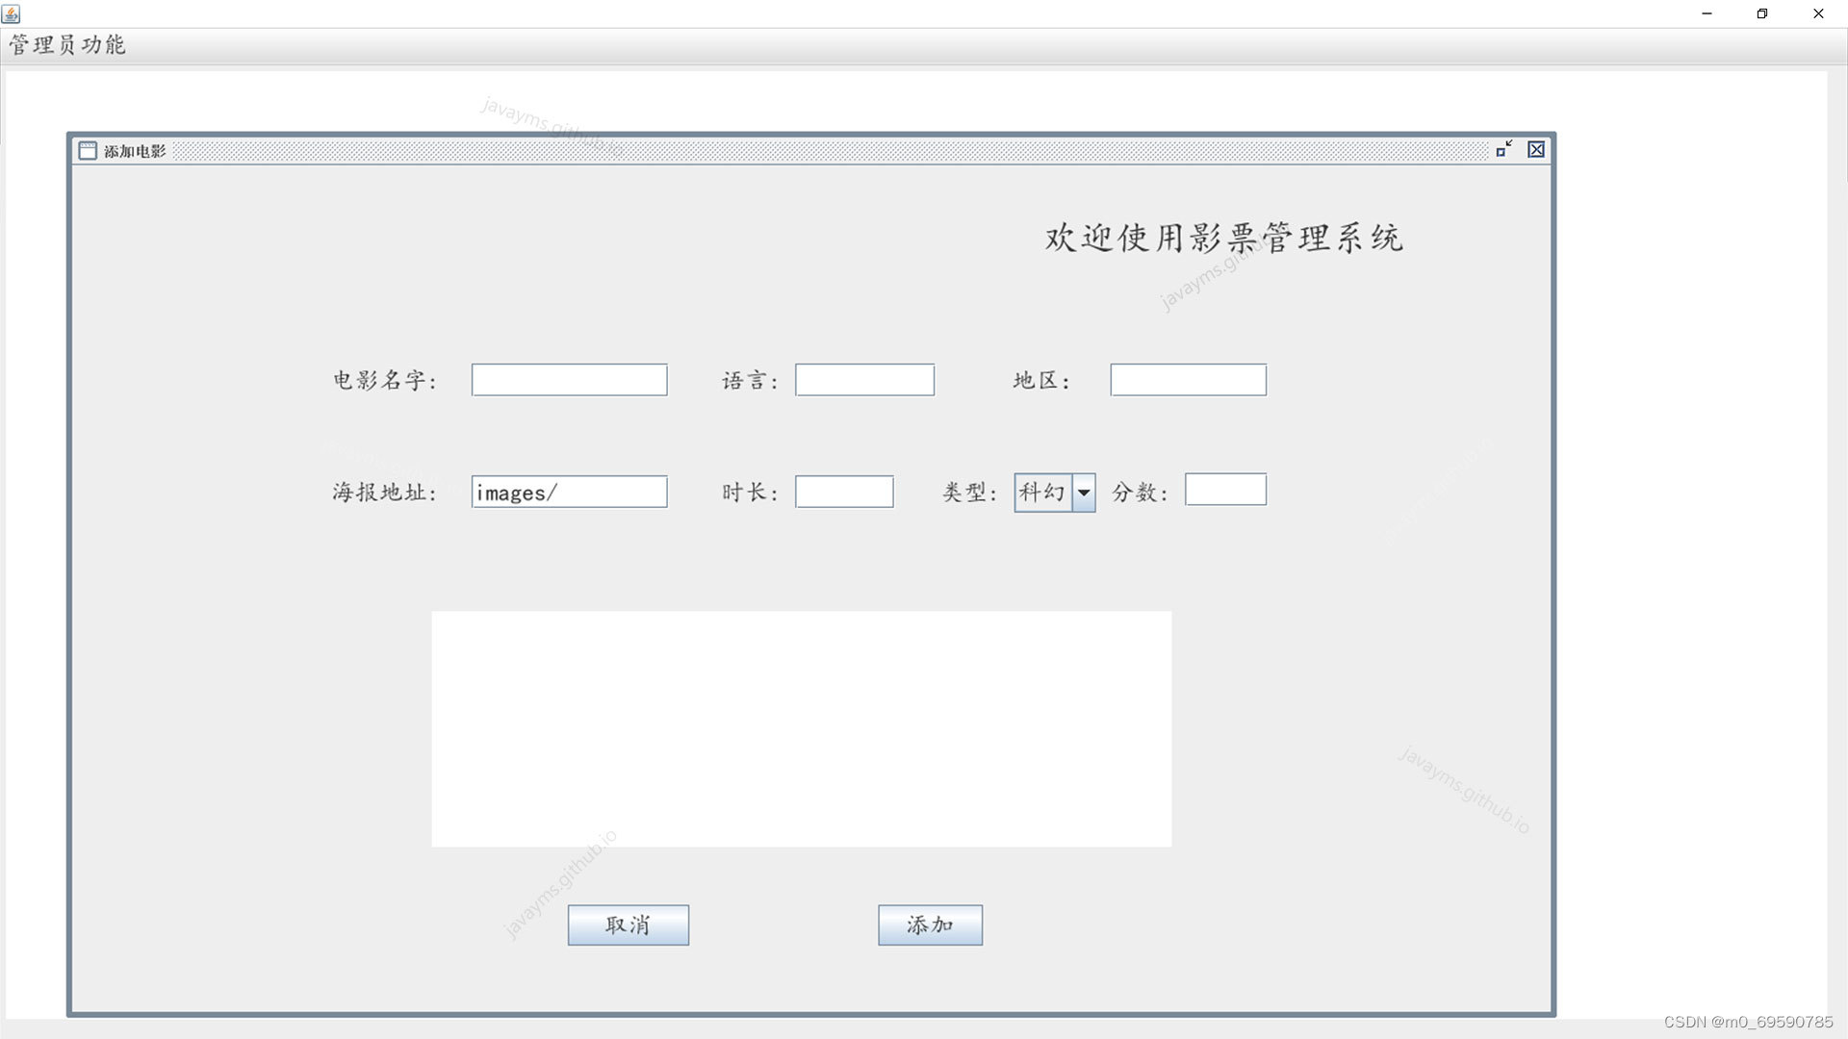Screen dimensions: 1848x1039
Task: Click the 取消 button
Action: coord(628,925)
